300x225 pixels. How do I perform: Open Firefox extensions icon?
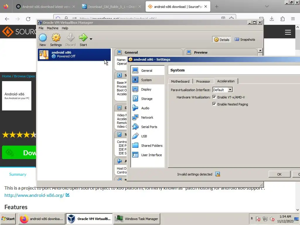[x=282, y=19]
